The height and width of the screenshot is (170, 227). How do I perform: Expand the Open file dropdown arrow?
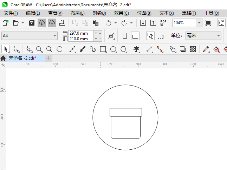click(x=23, y=23)
